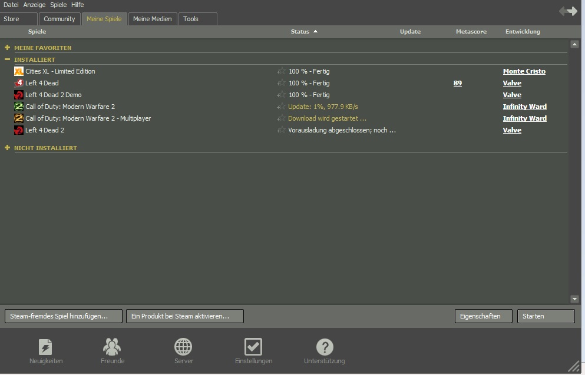Image resolution: width=585 pixels, height=375 pixels.
Task: Open the Monte Cristo developer link
Action: point(524,71)
